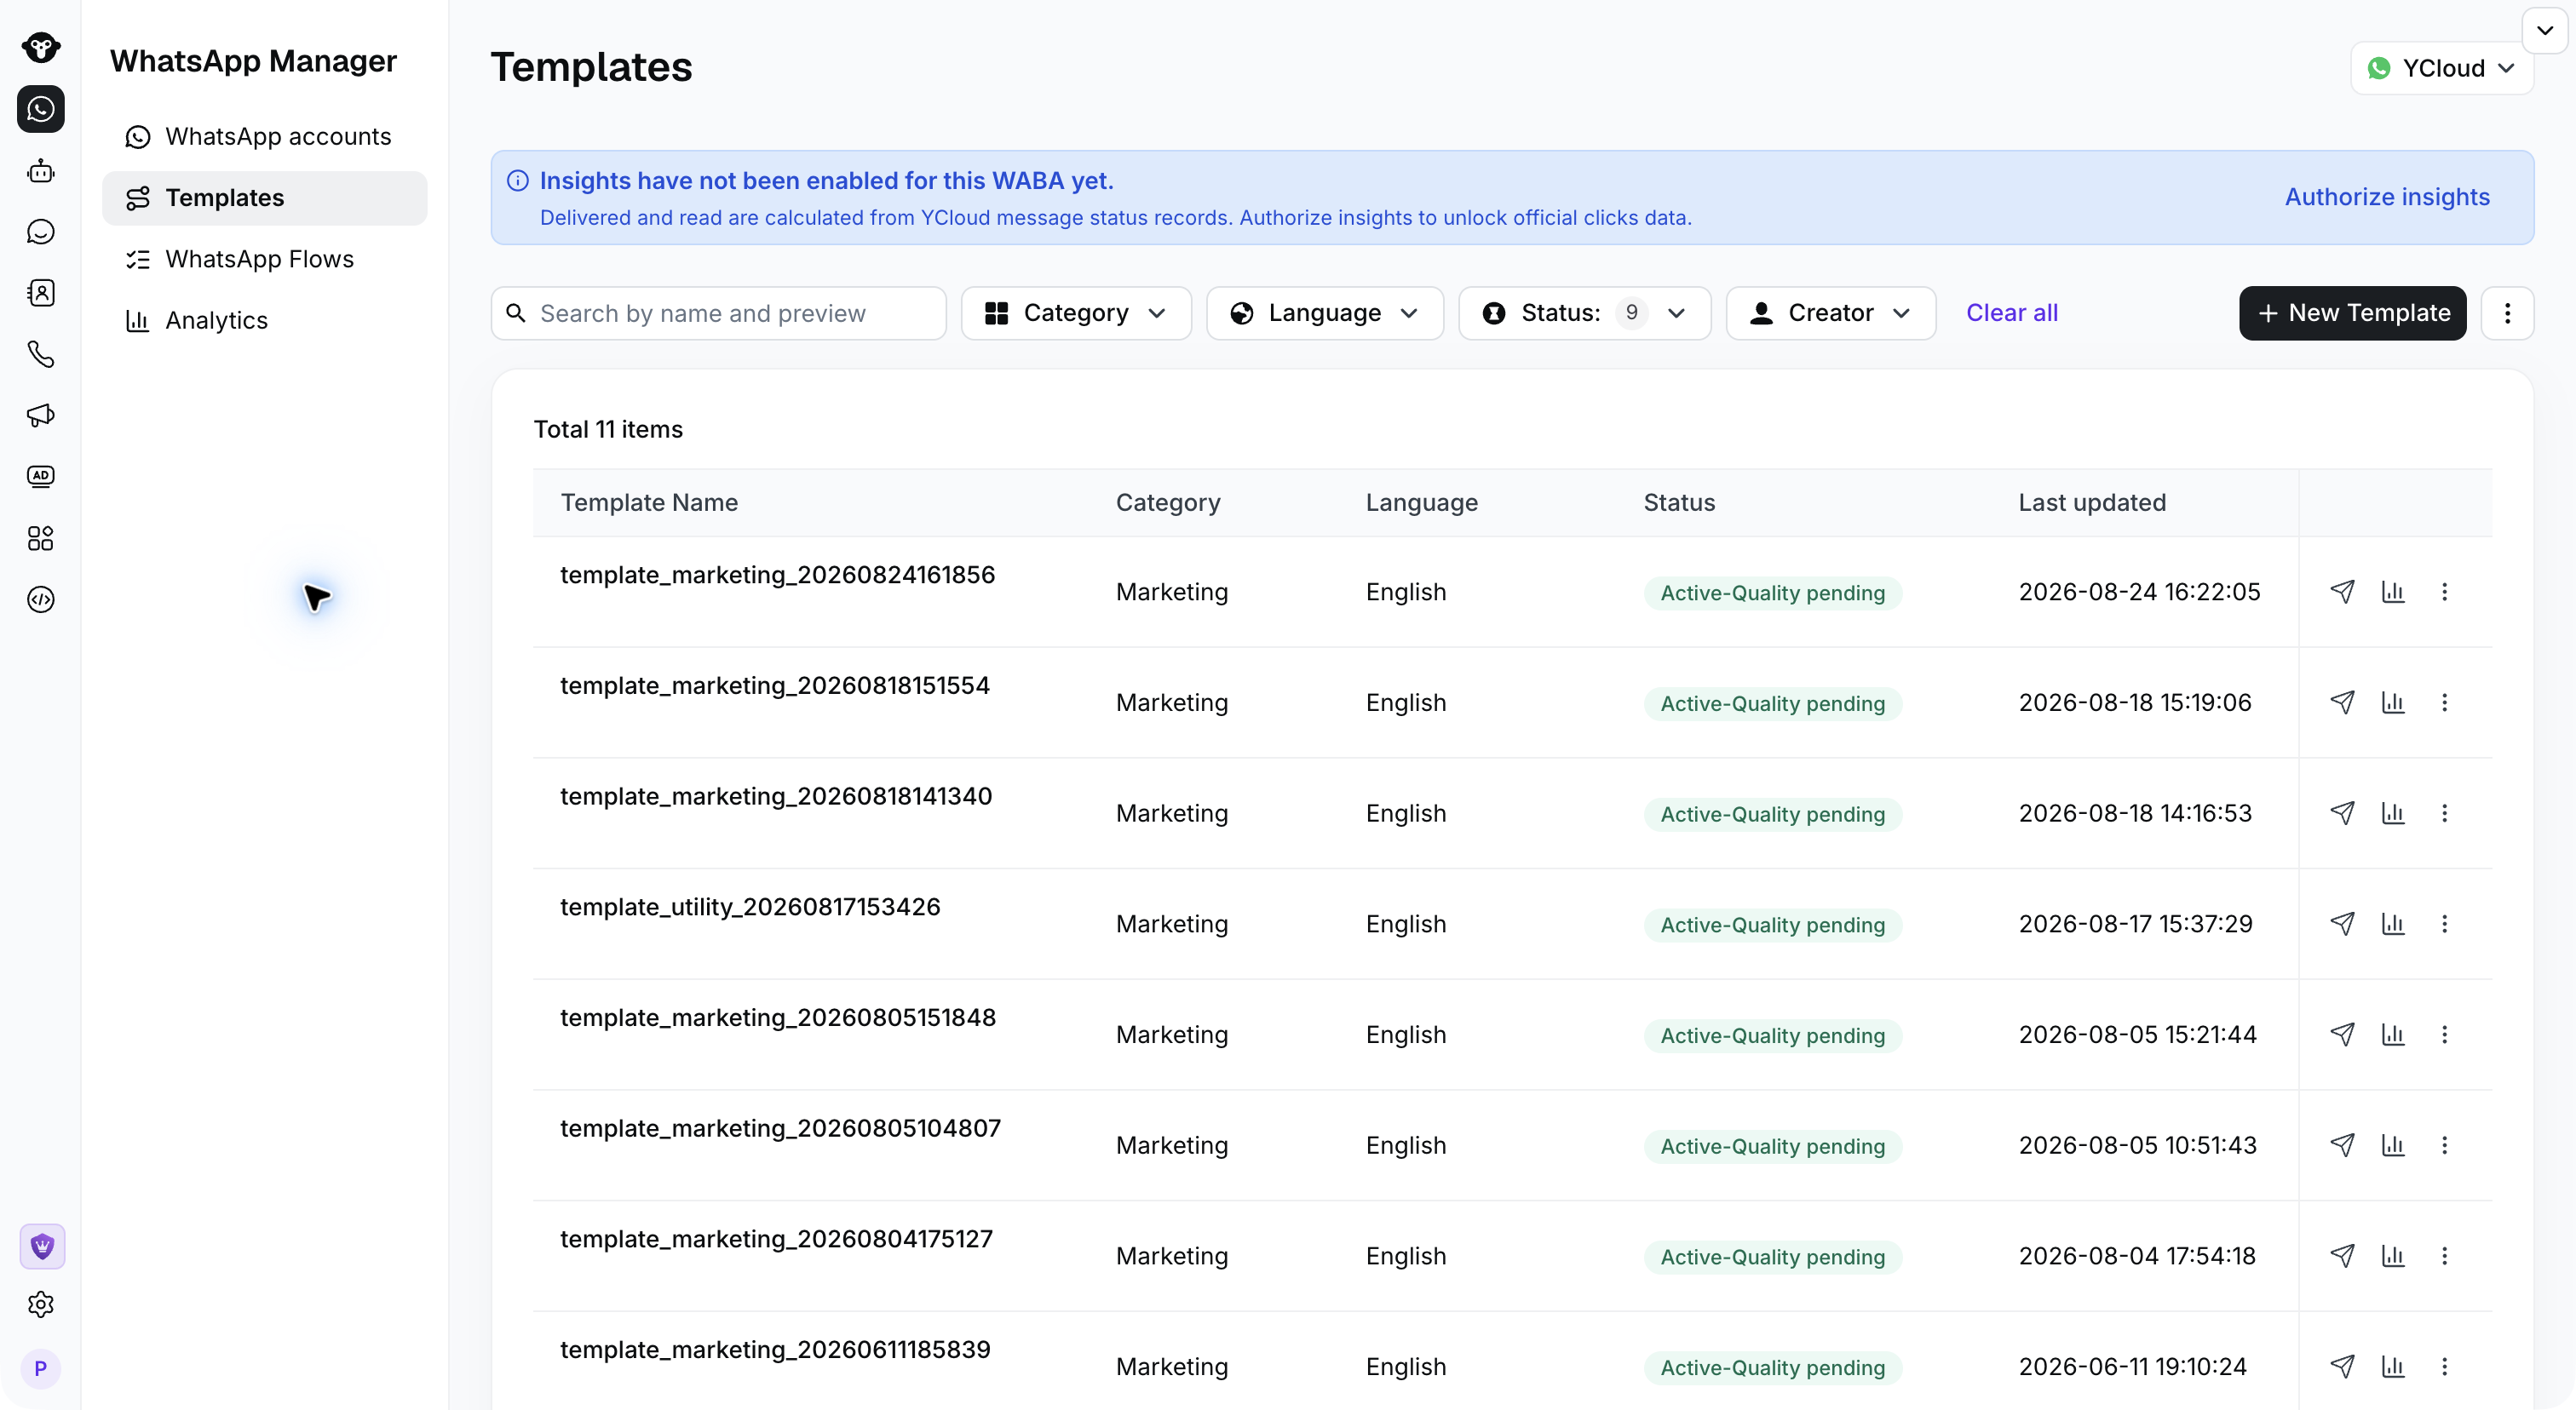
Task: View analytics chart for template_marketing_20260611185839
Action: [2393, 1366]
